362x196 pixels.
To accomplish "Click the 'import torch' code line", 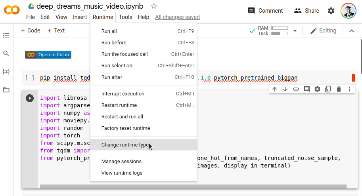I will 60,135.
